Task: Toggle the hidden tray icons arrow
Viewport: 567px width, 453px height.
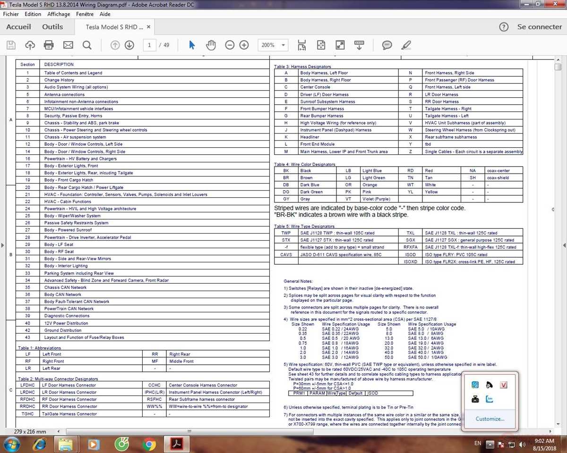Action: [x=490, y=444]
